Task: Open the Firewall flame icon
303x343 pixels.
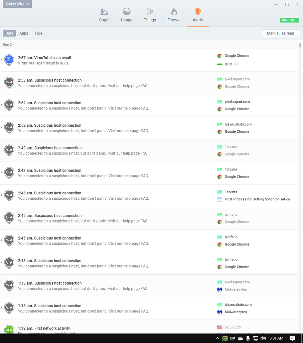Action: [x=174, y=12]
